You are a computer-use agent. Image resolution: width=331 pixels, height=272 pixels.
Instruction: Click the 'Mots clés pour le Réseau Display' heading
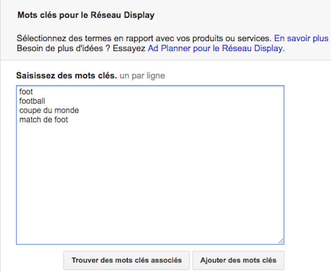point(86,15)
